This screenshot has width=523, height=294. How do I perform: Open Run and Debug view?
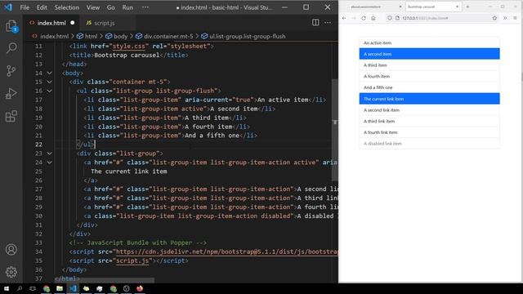click(11, 94)
